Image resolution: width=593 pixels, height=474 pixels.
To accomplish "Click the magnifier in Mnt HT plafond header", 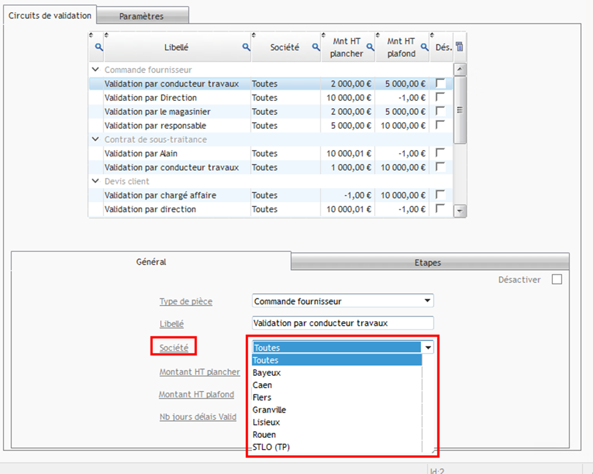I will (424, 47).
